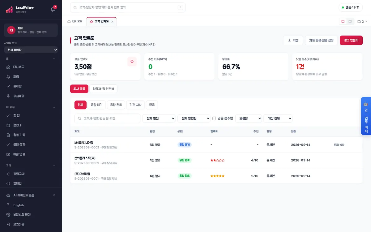Click the global search field at top

(128, 7)
